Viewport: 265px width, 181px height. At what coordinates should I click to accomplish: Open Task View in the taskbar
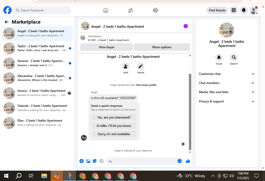pos(31,176)
